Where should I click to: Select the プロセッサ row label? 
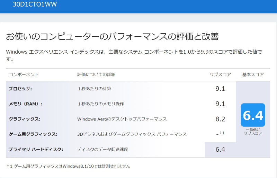point(20,89)
